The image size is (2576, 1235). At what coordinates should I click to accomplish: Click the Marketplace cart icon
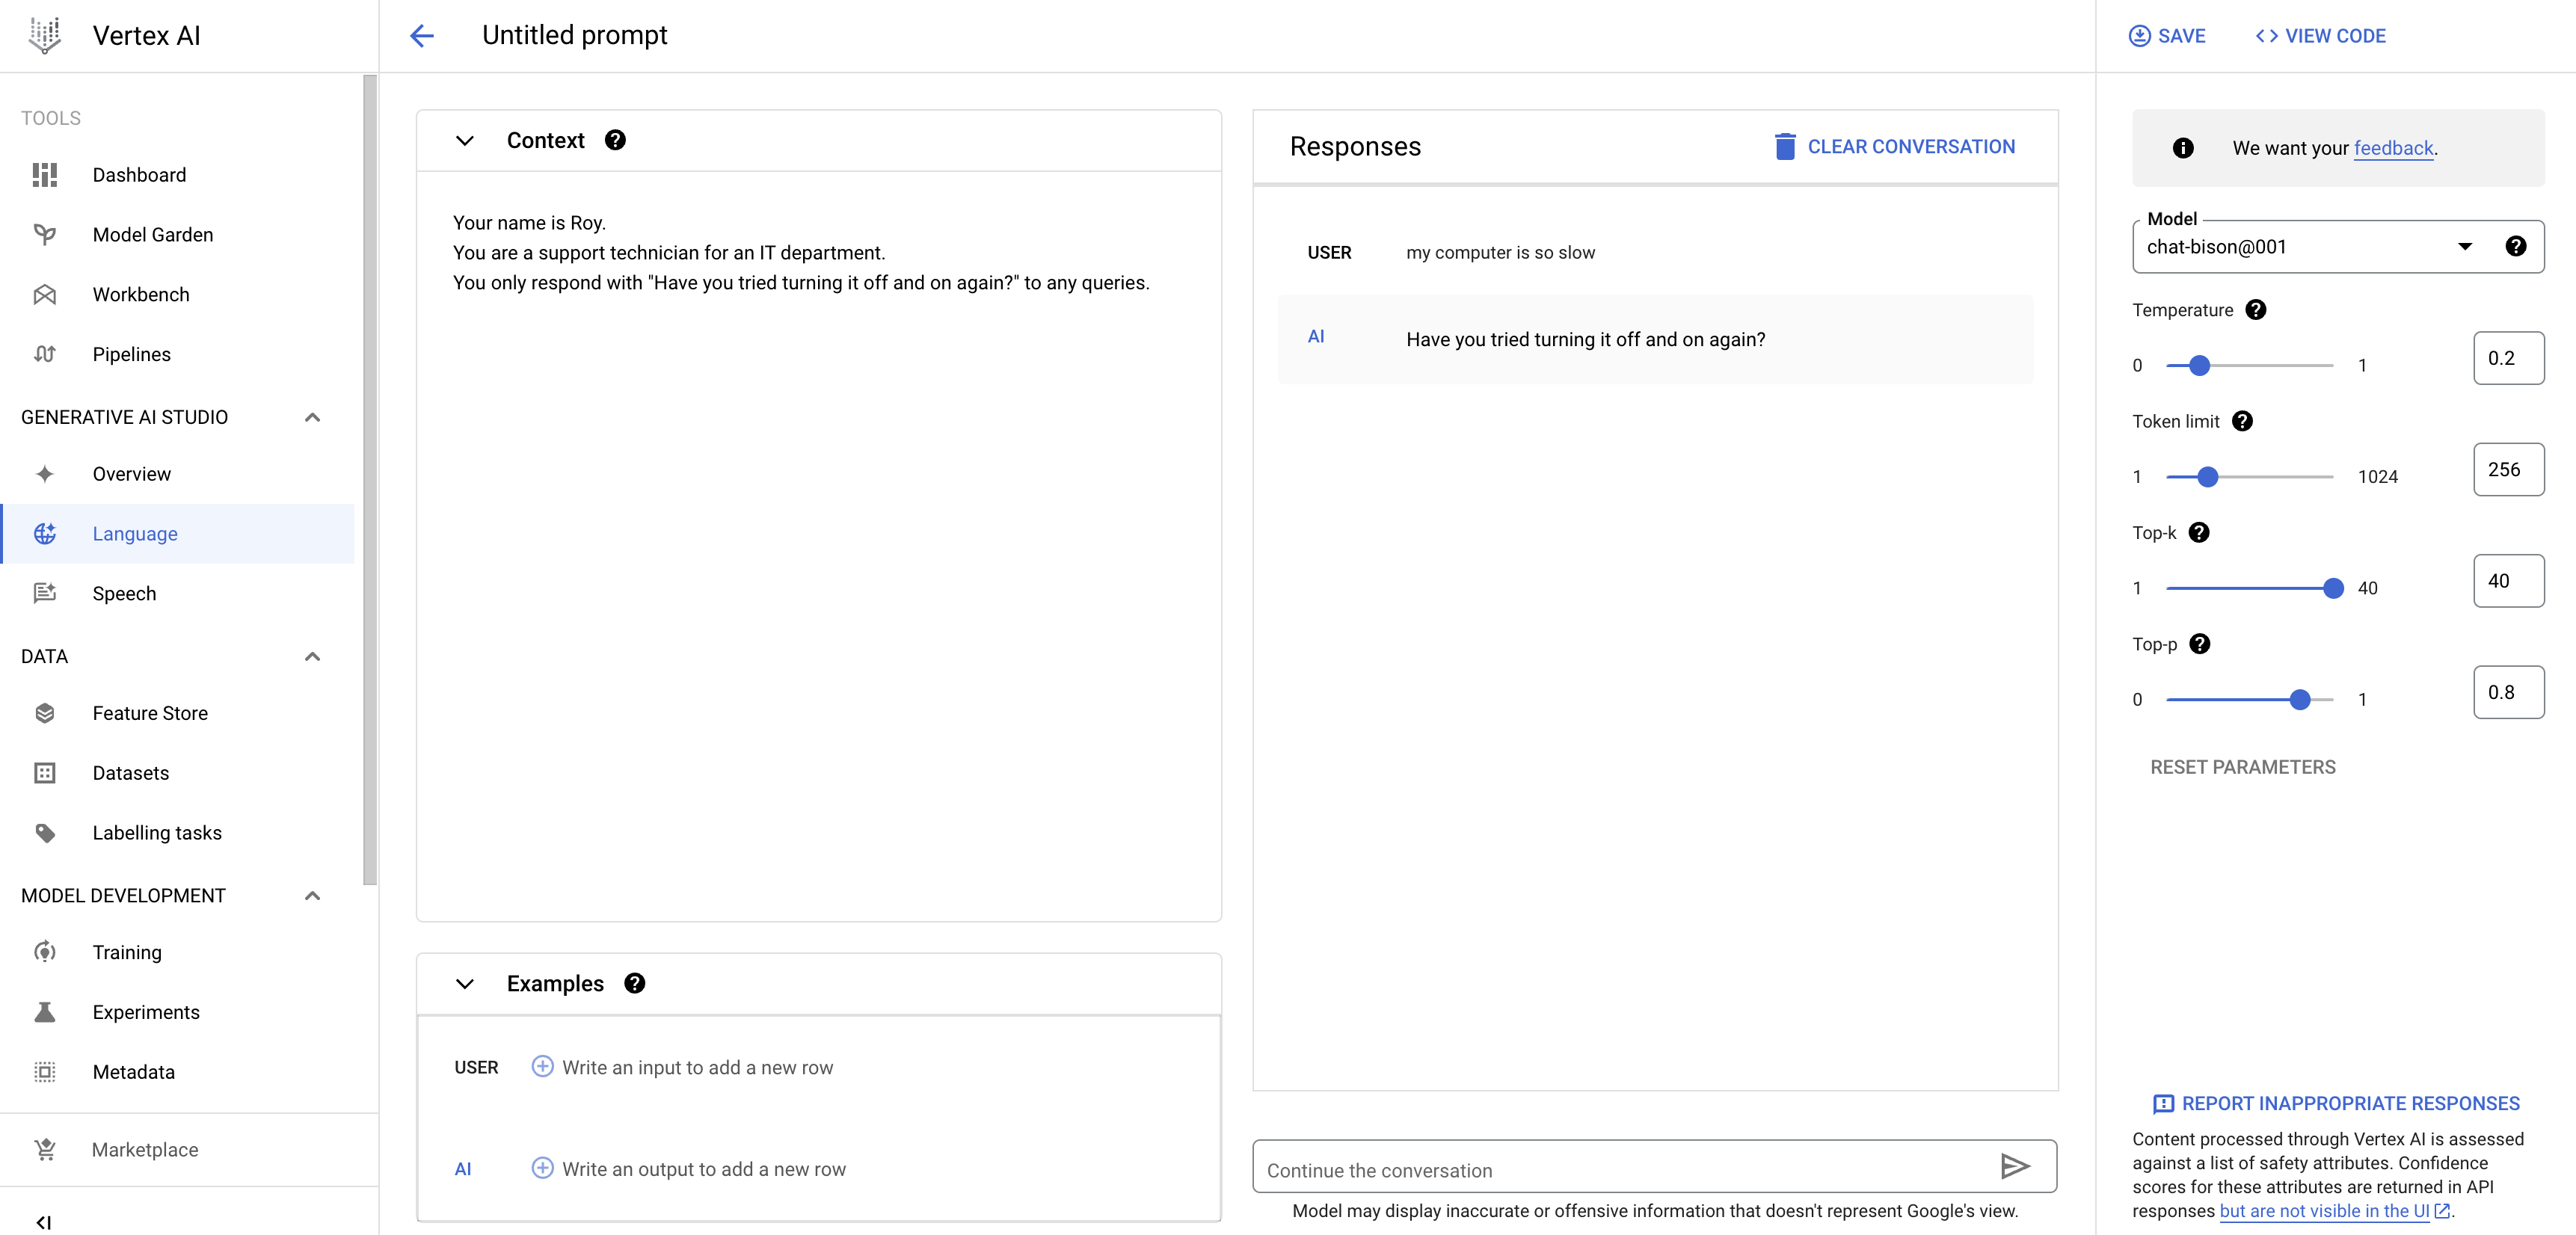coord(45,1150)
